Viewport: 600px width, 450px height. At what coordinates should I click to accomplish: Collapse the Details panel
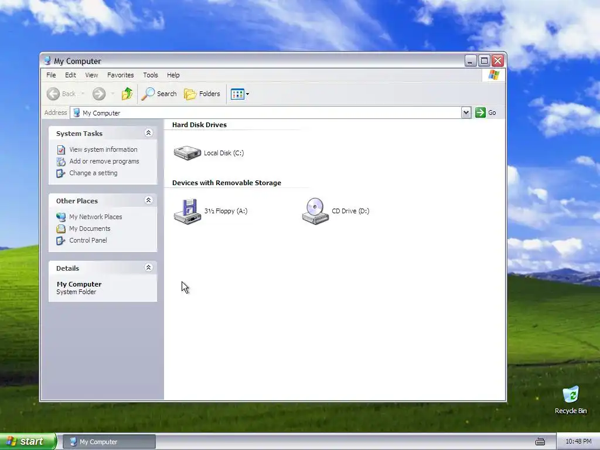tap(148, 267)
